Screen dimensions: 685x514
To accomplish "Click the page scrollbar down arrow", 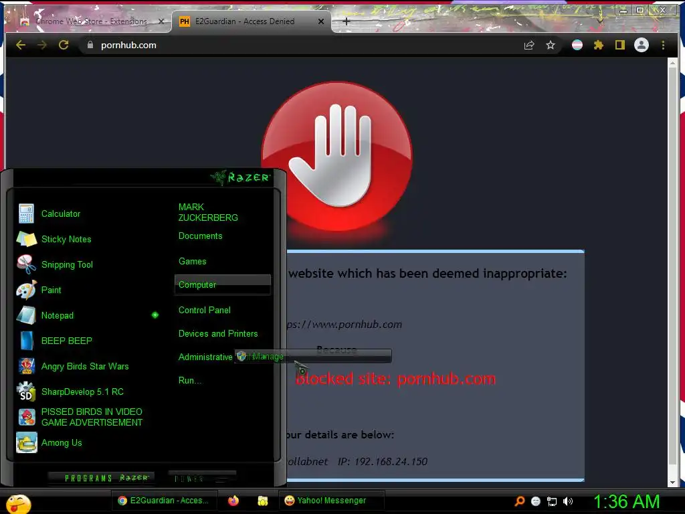I will [x=673, y=483].
